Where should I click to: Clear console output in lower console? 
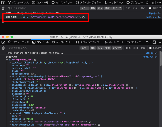pos(3,48)
